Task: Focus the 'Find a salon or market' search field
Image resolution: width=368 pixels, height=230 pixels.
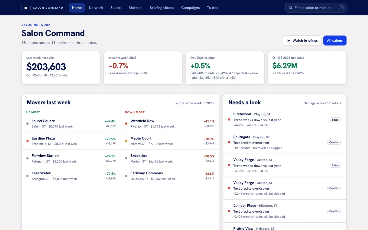Action: (316, 8)
